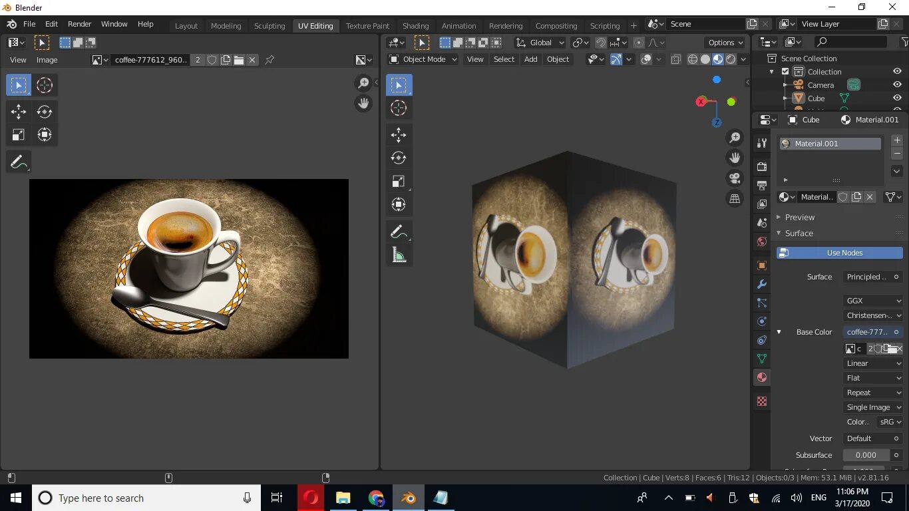Switch to World Properties tab
909x511 pixels.
(x=761, y=242)
